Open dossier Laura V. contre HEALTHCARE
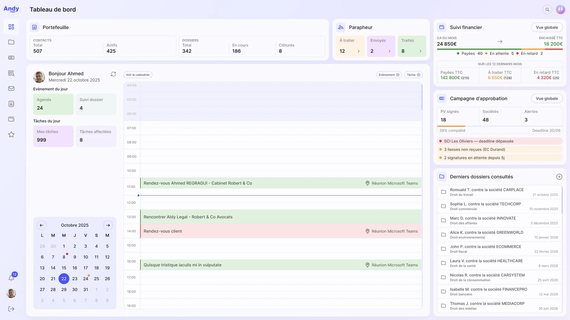The width and height of the screenshot is (570, 320). point(499,263)
